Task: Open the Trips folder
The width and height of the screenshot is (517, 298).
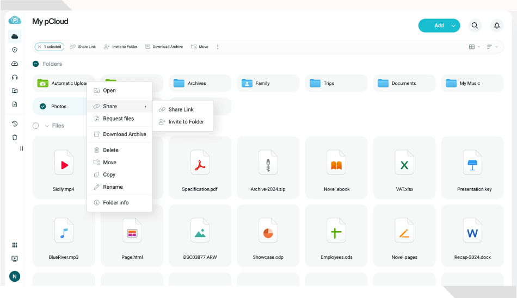Action: click(x=336, y=83)
